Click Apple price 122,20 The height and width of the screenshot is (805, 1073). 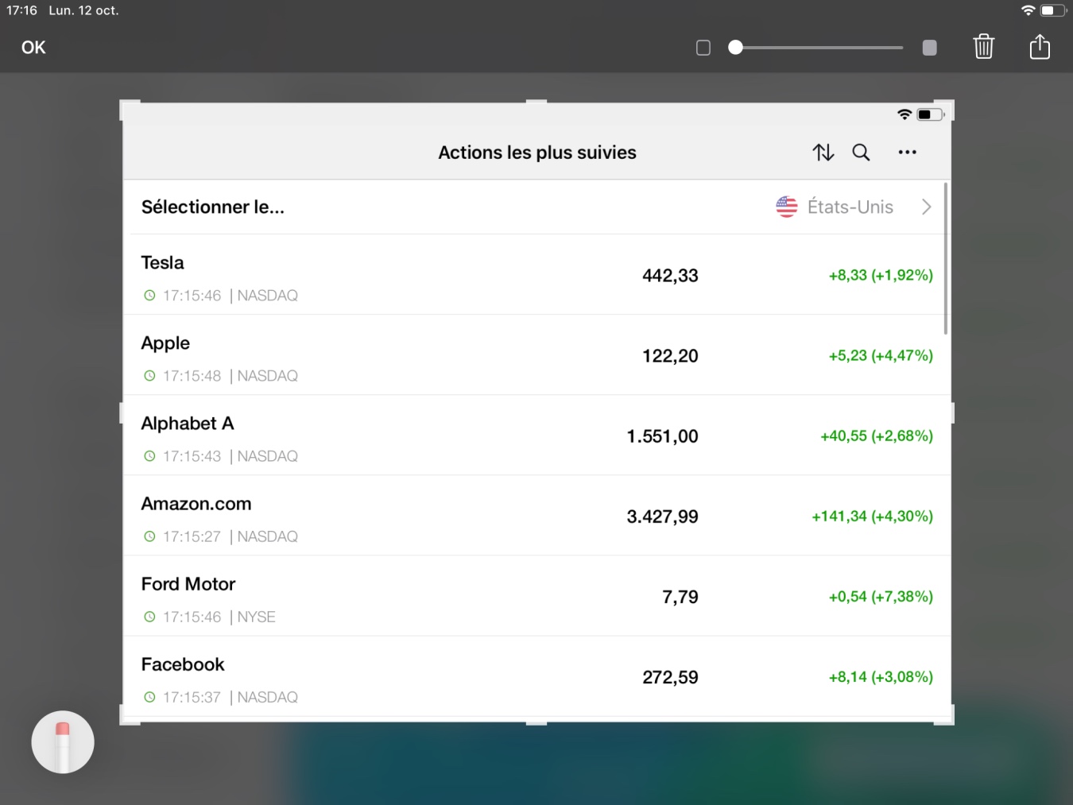tap(670, 356)
